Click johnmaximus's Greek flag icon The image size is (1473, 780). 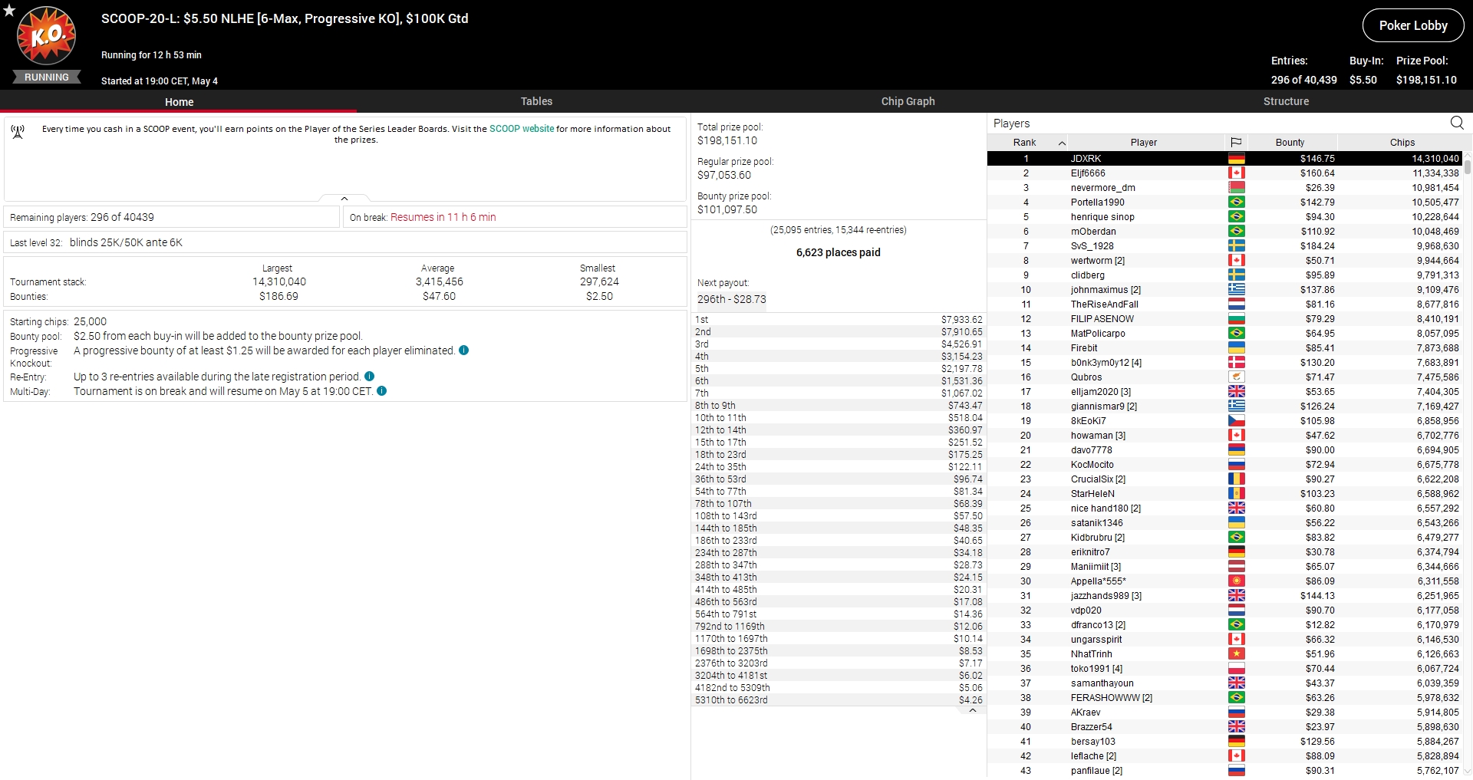(x=1236, y=290)
